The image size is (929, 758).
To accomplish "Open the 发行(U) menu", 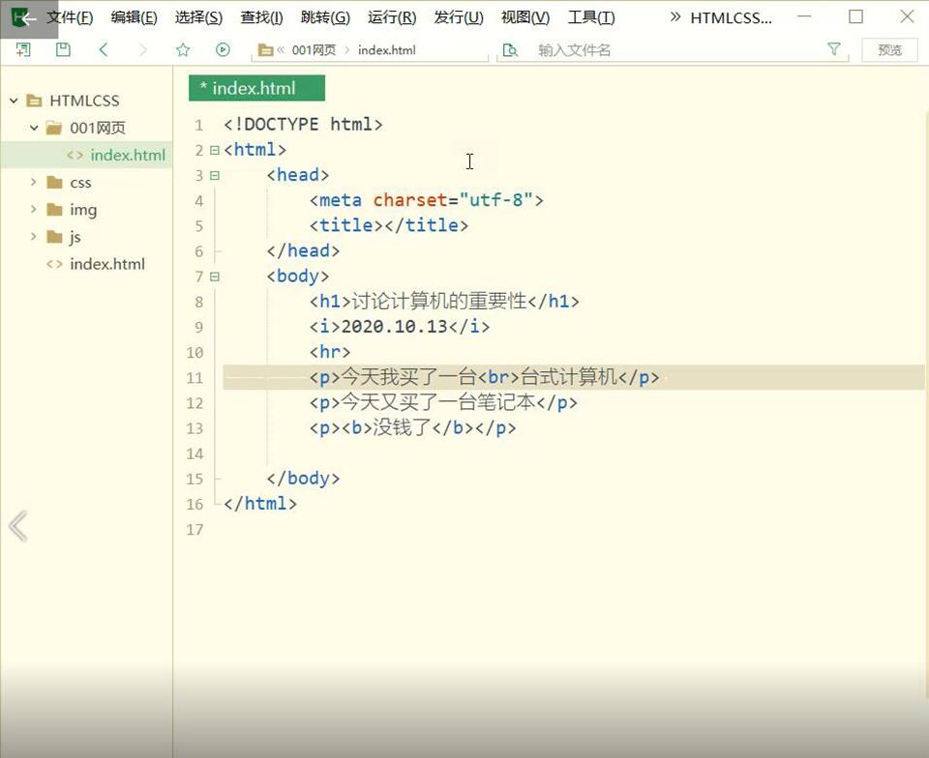I will [x=459, y=17].
